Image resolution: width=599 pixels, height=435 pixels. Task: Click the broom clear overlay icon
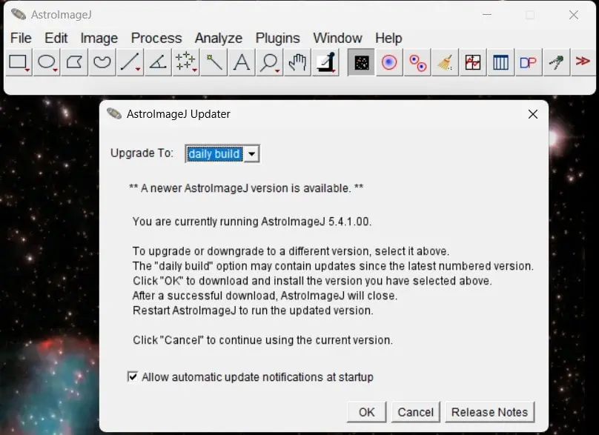(445, 62)
